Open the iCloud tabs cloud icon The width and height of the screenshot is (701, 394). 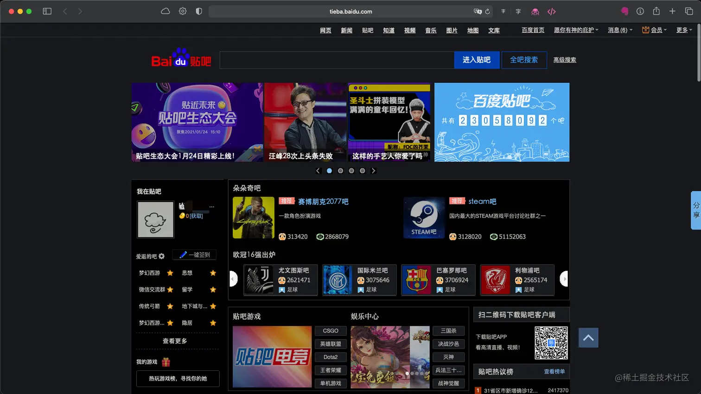[166, 11]
